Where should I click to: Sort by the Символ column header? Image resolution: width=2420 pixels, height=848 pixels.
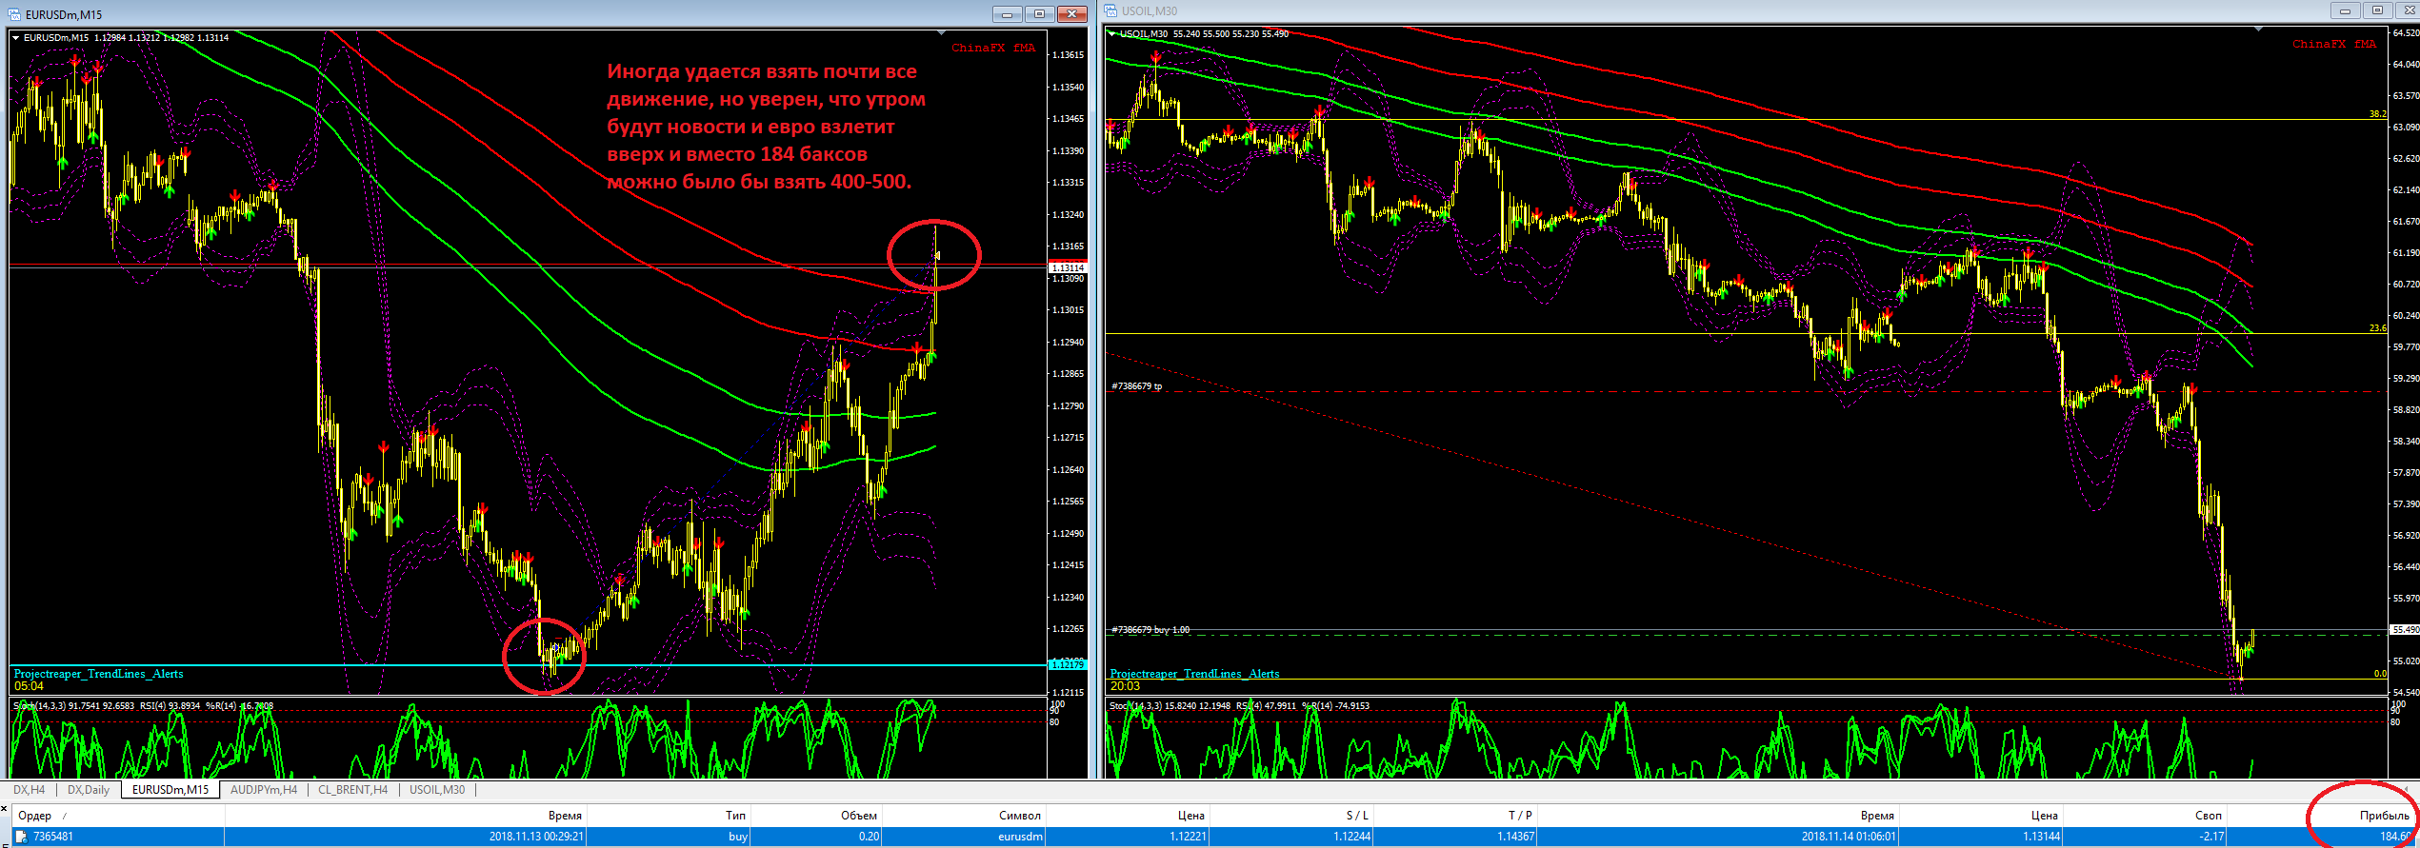pos(965,816)
